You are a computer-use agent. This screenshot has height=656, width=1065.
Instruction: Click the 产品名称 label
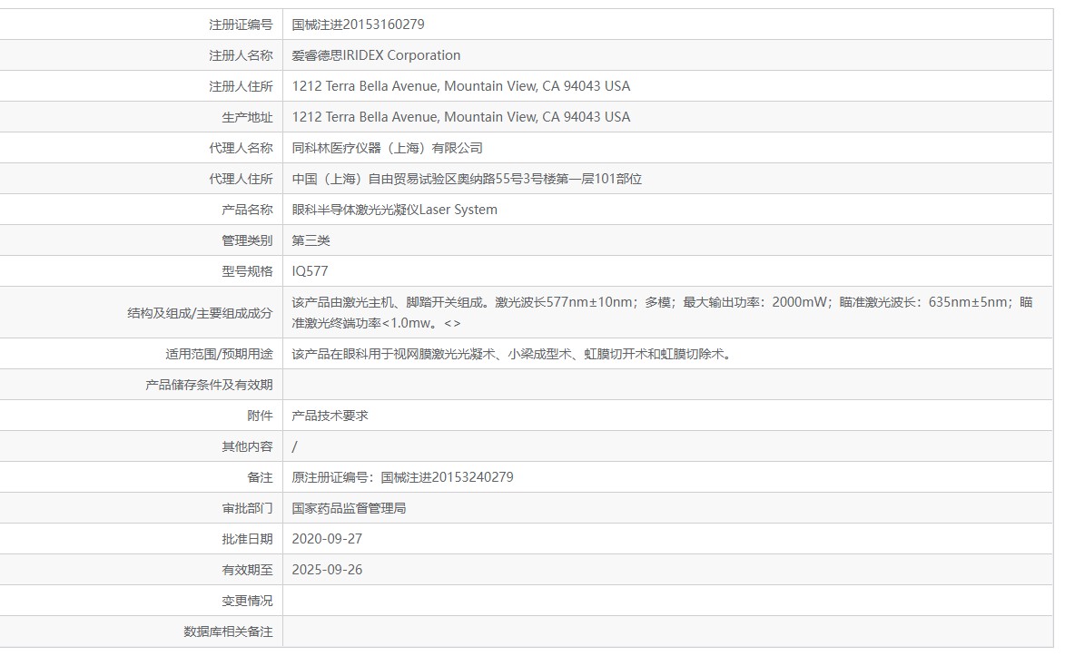point(247,210)
